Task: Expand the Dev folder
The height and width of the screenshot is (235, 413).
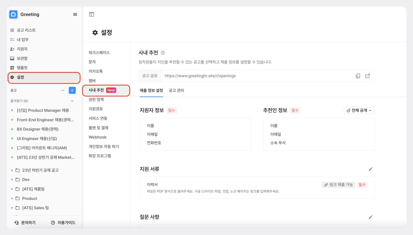Action: pos(12,180)
